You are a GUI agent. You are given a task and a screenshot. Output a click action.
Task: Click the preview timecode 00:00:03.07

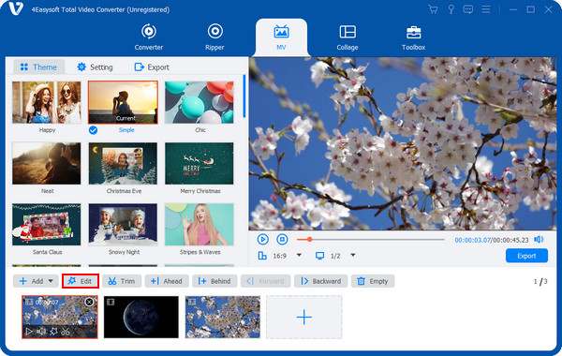tap(472, 240)
